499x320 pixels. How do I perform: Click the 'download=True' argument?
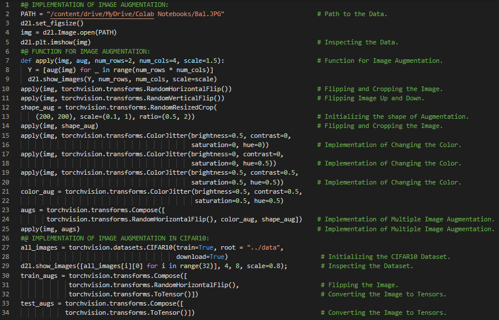[201, 257]
